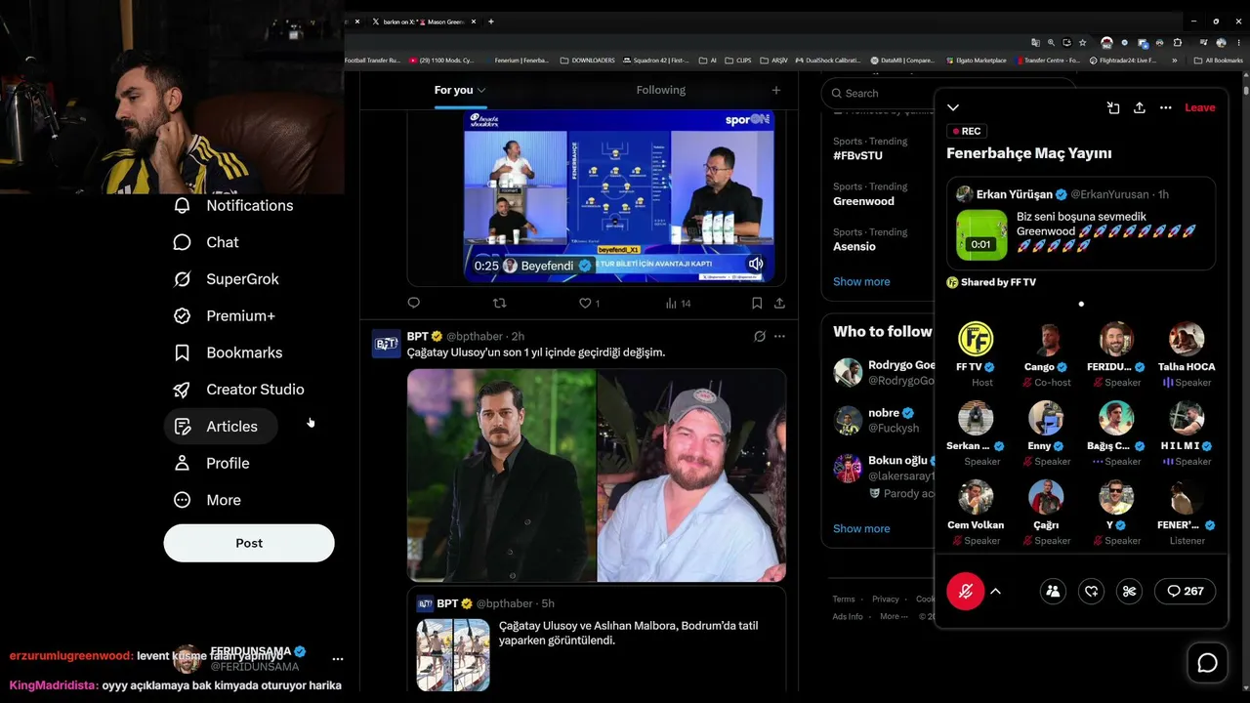Open the Ads Info footer link
The image size is (1250, 703).
848,616
